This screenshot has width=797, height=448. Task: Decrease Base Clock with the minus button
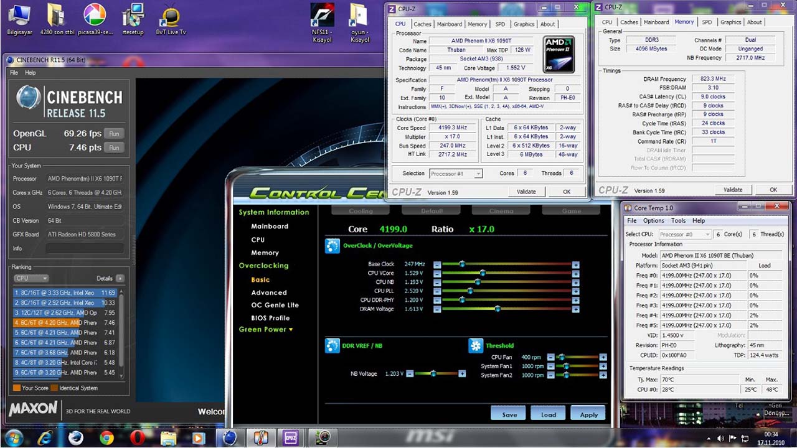point(437,264)
